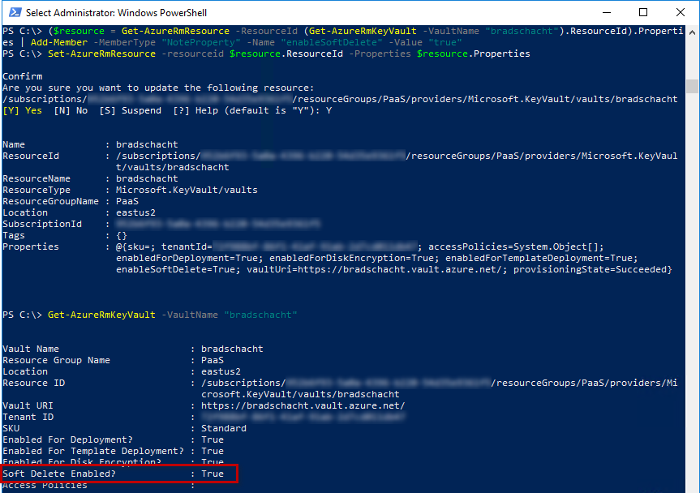Screen dimensions: 700x493
Task: Click the 'eastus2' value after Location in the first output
Action: [x=135, y=212]
